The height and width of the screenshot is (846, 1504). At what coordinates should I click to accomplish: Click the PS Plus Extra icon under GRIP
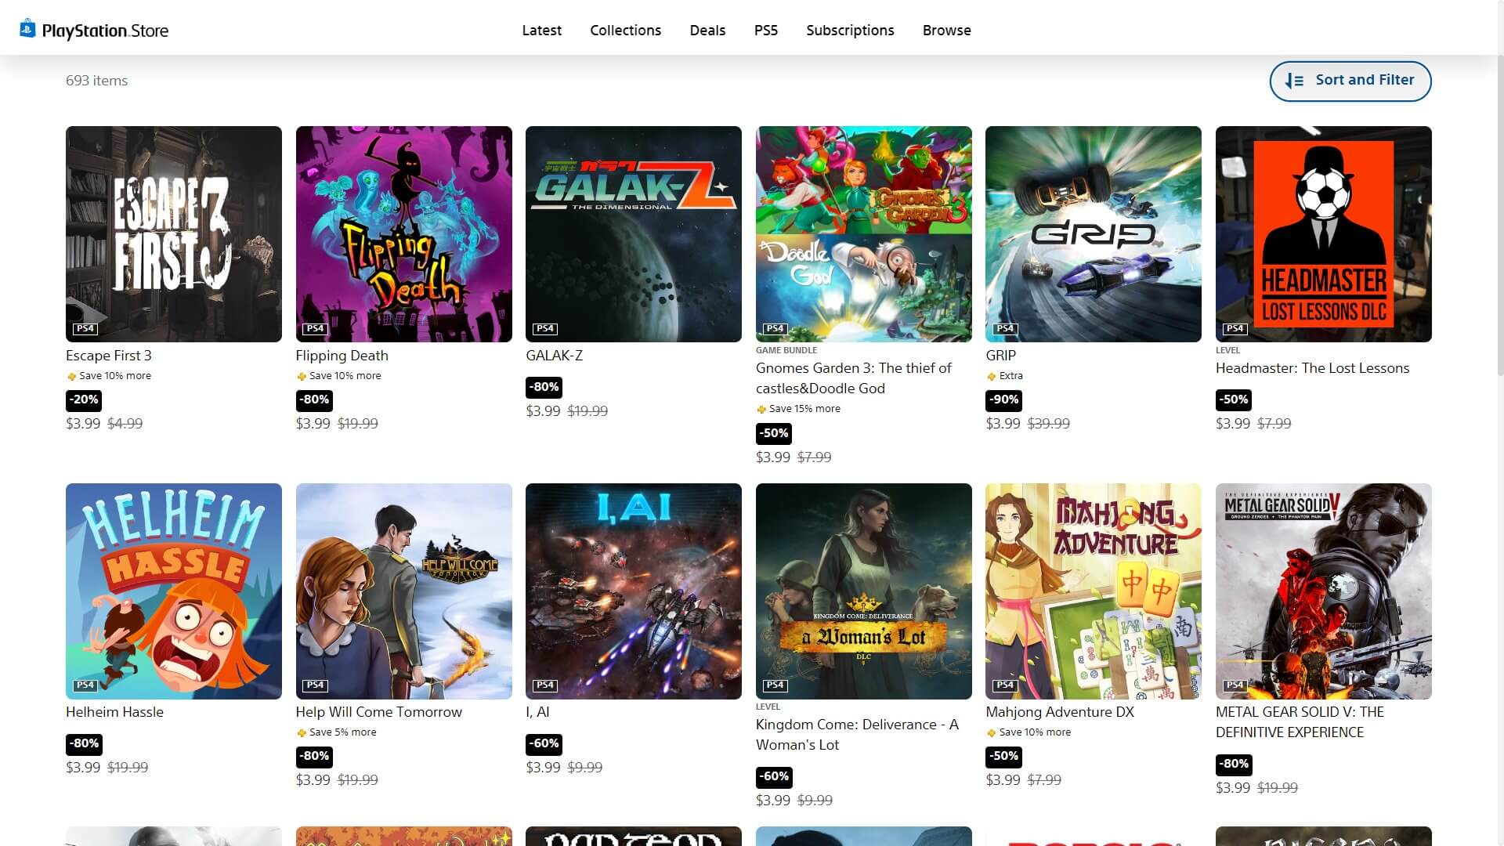[x=991, y=377]
